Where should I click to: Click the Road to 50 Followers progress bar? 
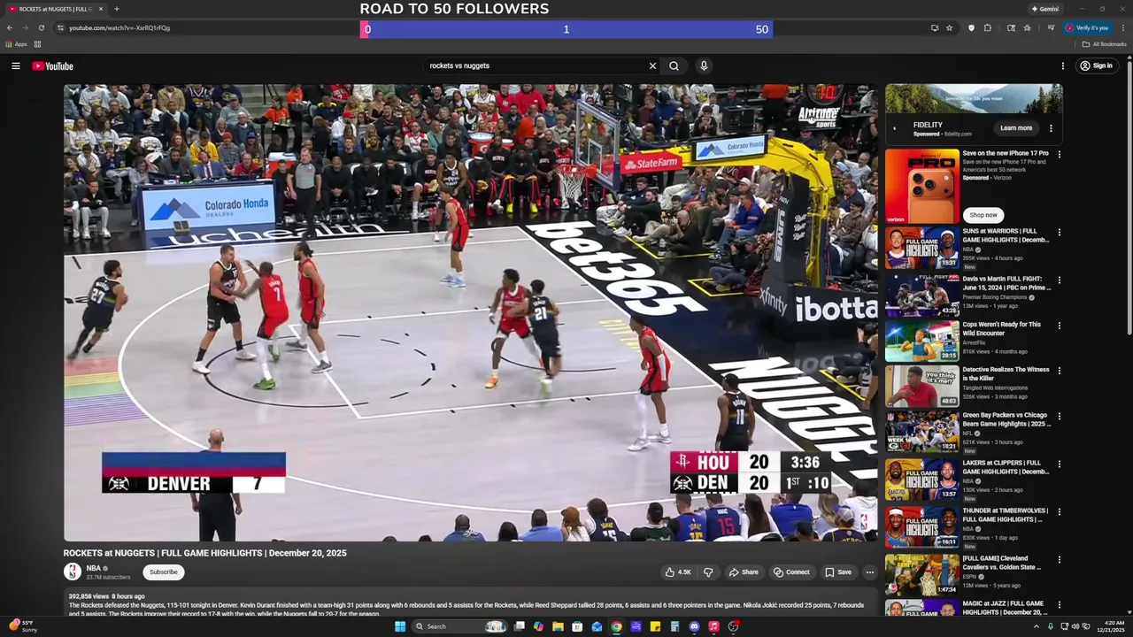pos(566,29)
